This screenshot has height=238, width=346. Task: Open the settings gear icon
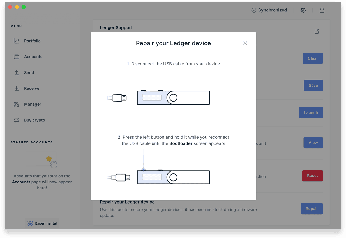coord(303,10)
